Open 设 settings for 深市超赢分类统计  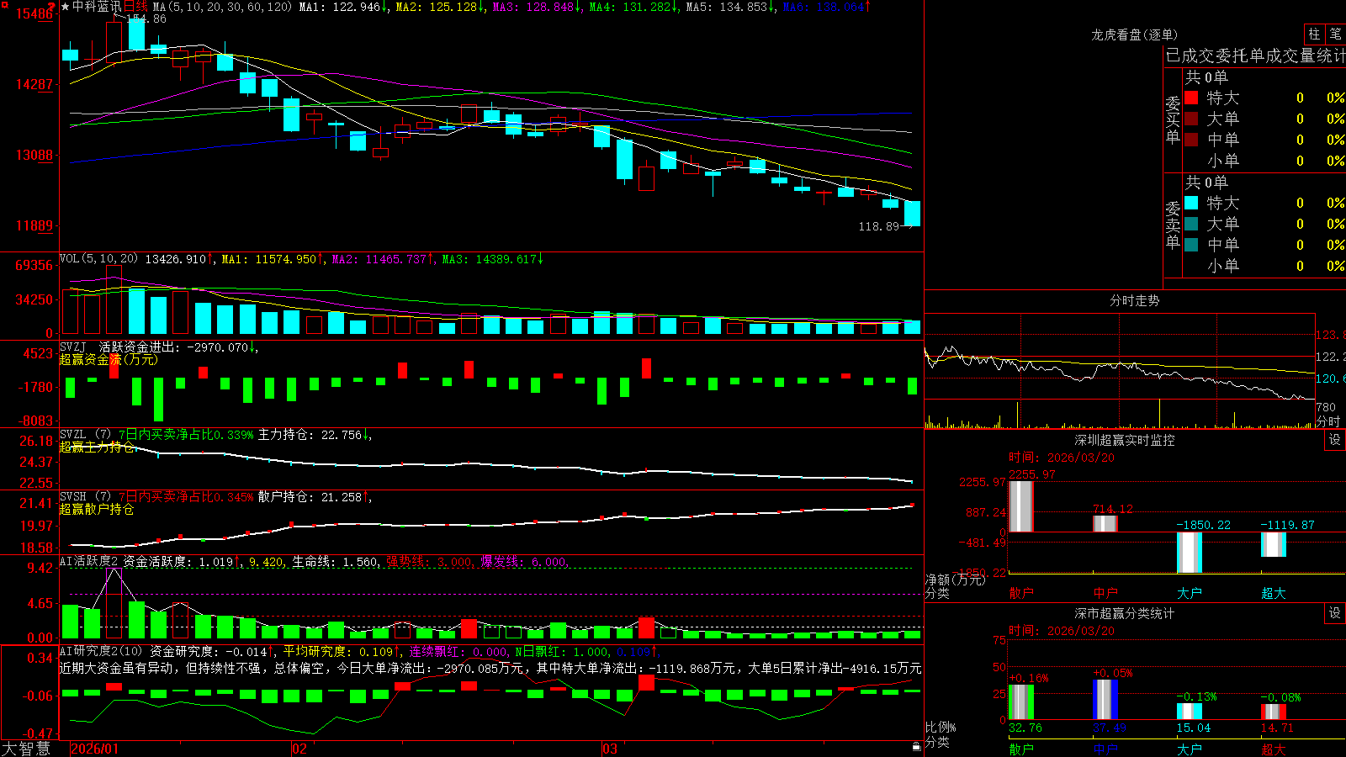1335,613
